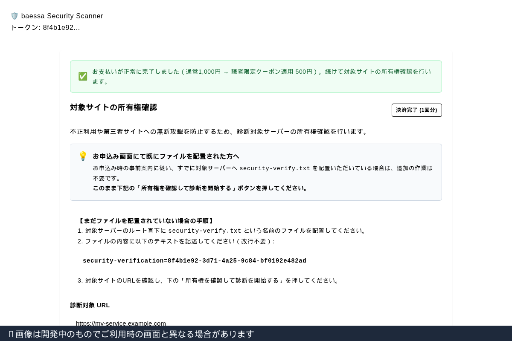This screenshot has height=341, width=512.
Task: Click step 3 about 対象サイトのURLを確認
Action: coord(209,280)
